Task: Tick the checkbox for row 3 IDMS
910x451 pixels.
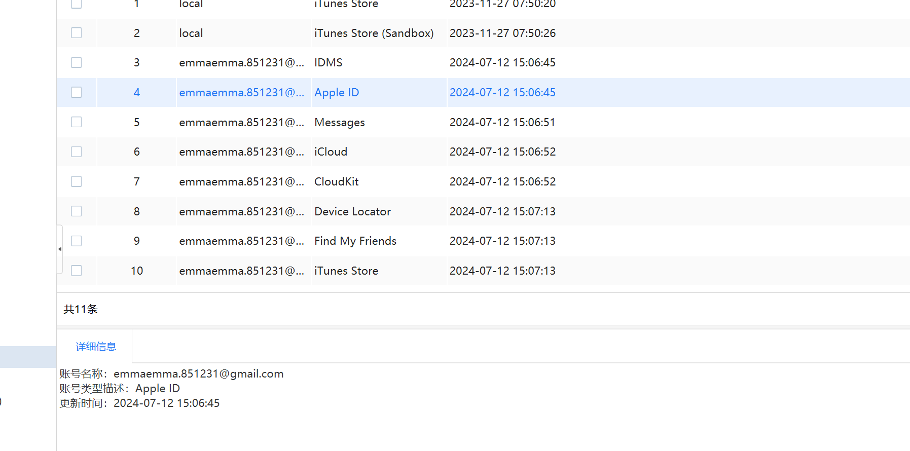Action: click(x=76, y=62)
